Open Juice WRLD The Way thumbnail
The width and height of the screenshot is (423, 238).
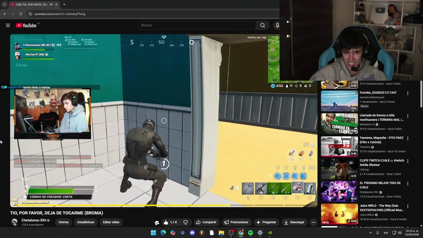(339, 214)
